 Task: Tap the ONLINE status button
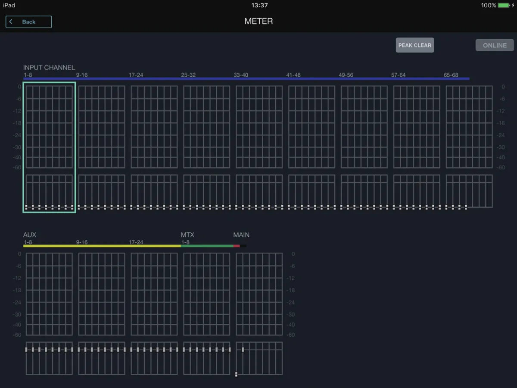point(495,45)
